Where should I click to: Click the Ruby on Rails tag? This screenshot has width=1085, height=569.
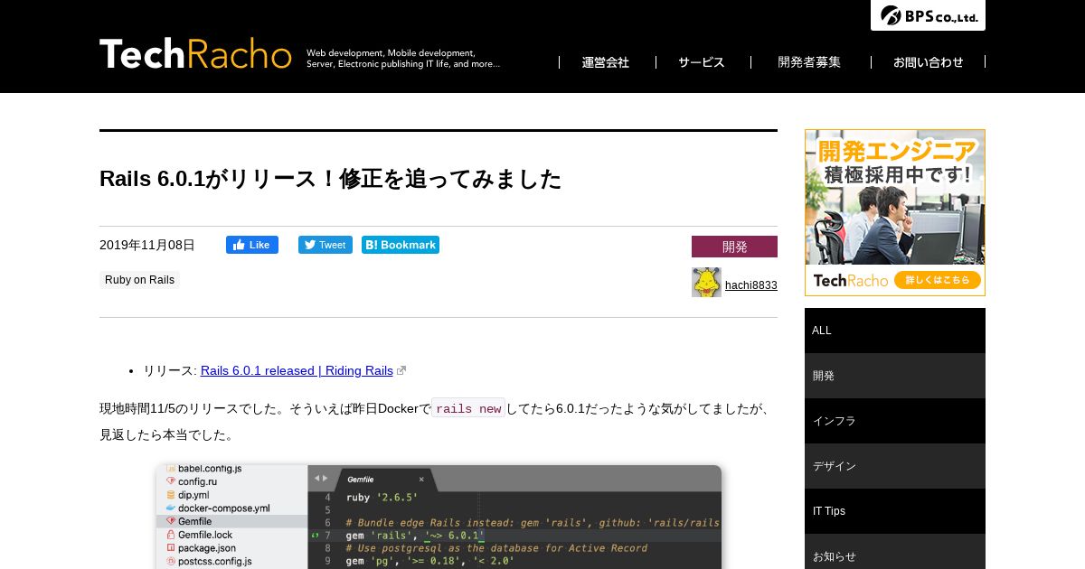[x=139, y=280]
